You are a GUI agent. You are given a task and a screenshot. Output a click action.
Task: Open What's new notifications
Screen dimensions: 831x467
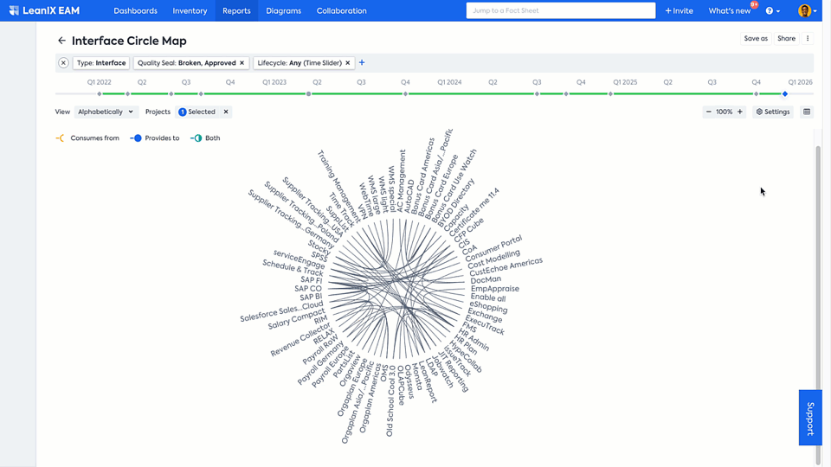coord(730,10)
